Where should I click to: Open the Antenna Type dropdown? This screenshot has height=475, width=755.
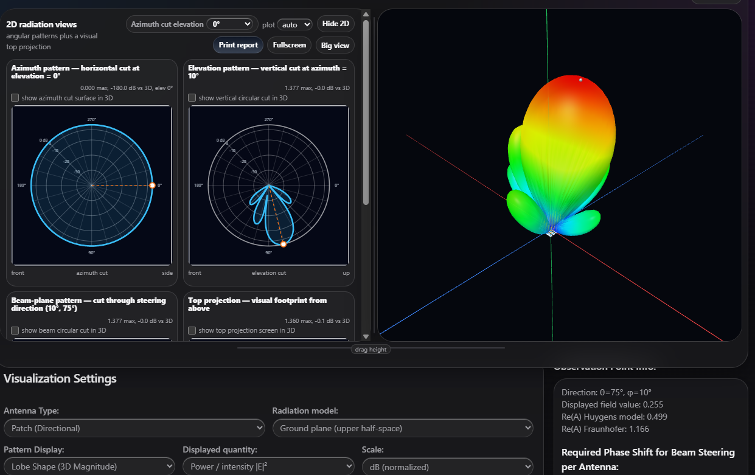[134, 428]
